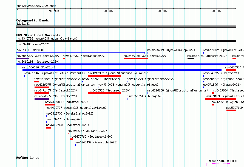
Task: Open the nsv814 (Kidd2008) variant label
Action: point(30,50)
